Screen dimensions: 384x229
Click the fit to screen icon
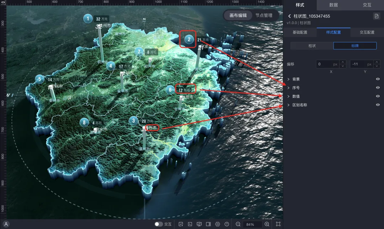[278, 224]
